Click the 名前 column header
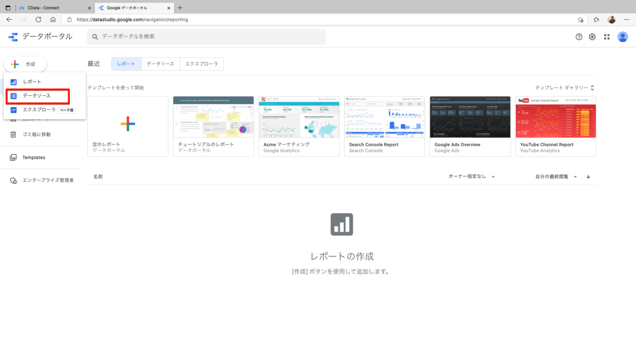 pos(98,177)
